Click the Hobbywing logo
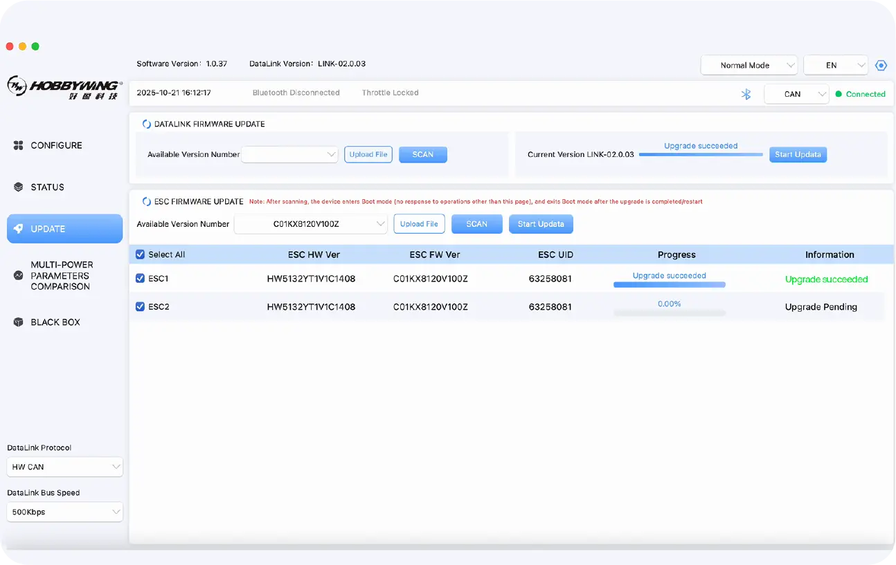The image size is (896, 565). coord(64,87)
